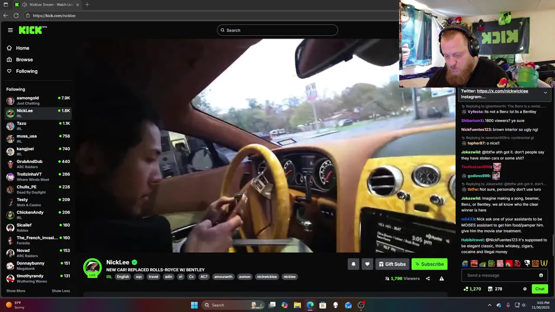Image resolution: width=555 pixels, height=312 pixels.
Task: Open Microsoft Edge from the taskbar
Action: (x=310, y=305)
